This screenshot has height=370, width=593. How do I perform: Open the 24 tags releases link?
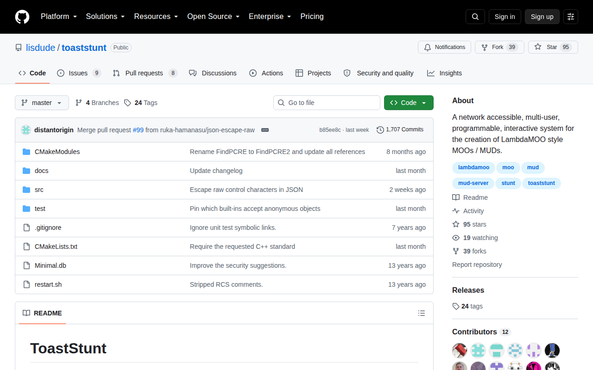tap(468, 306)
